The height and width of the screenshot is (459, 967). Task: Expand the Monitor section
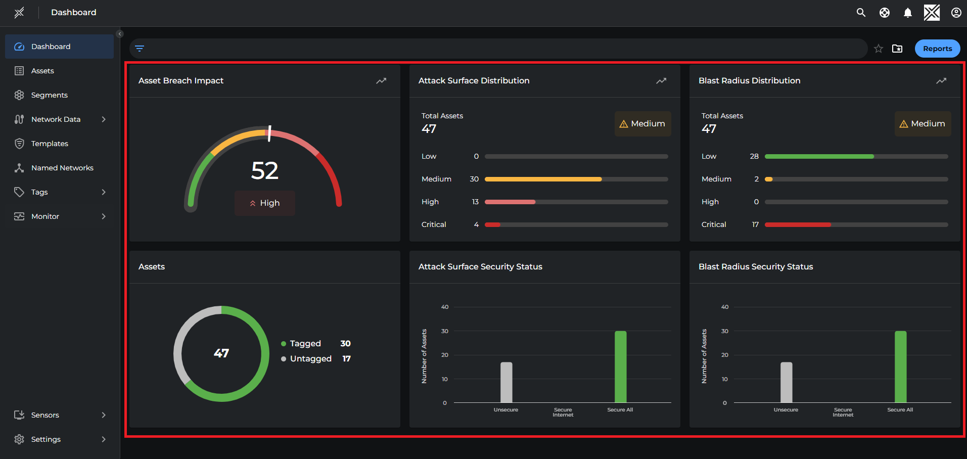[x=60, y=216]
